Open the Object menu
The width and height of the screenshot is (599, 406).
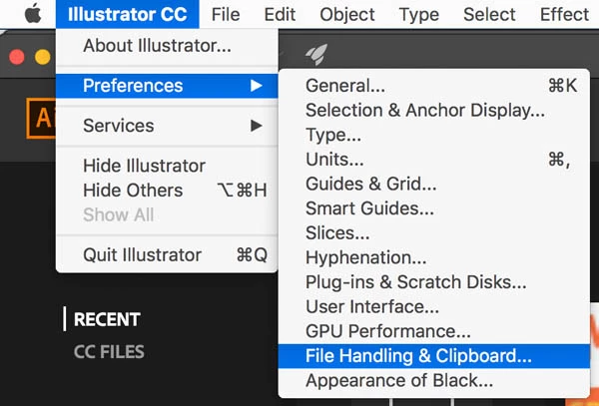click(347, 14)
